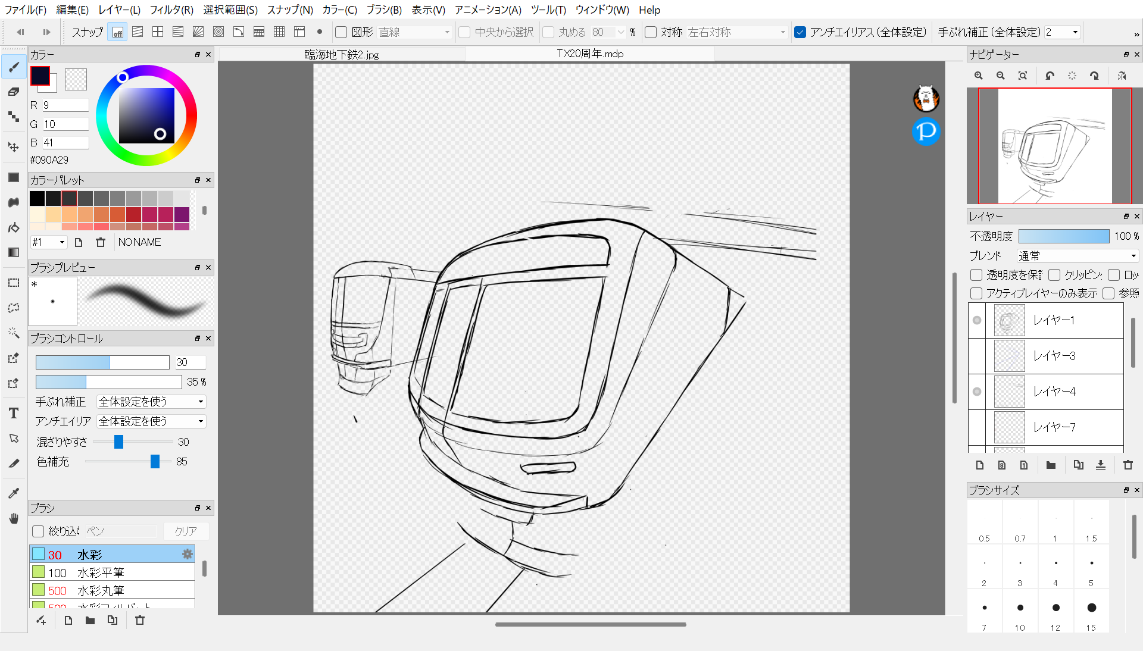Select the Text tool

(x=14, y=413)
